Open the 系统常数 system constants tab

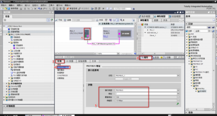pyautogui.click(x=83, y=61)
